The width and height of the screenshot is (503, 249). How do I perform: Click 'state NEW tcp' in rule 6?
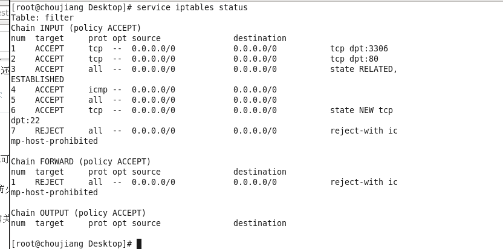(362, 110)
